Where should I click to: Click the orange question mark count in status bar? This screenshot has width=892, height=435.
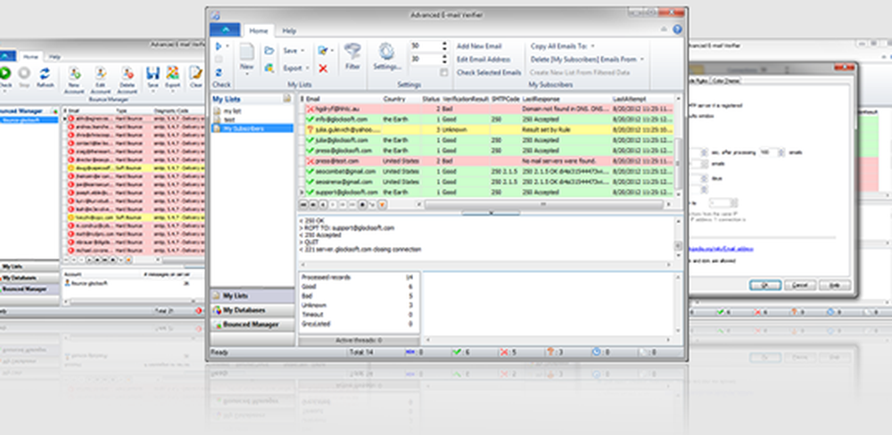554,353
